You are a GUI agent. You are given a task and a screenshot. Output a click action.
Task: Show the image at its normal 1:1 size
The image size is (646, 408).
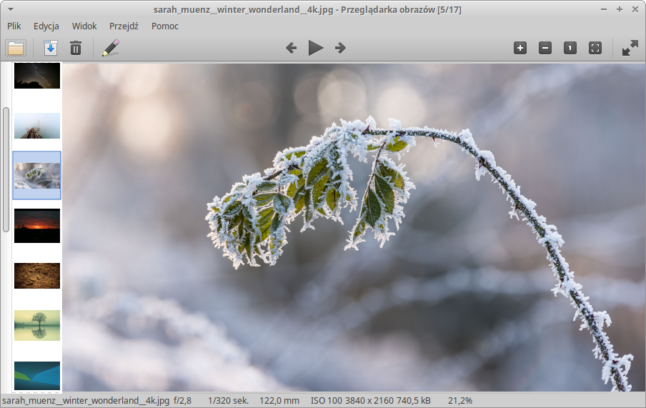point(570,48)
